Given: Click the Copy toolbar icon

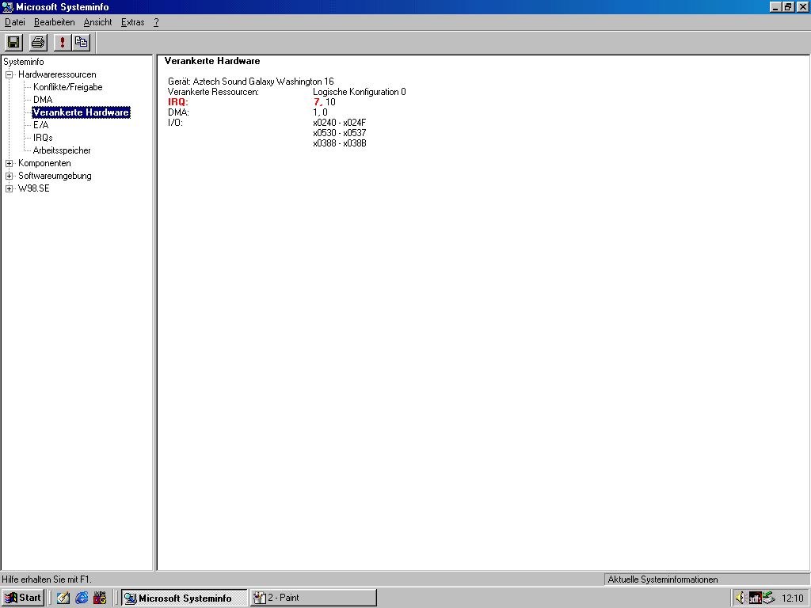Looking at the screenshot, I should coord(82,43).
